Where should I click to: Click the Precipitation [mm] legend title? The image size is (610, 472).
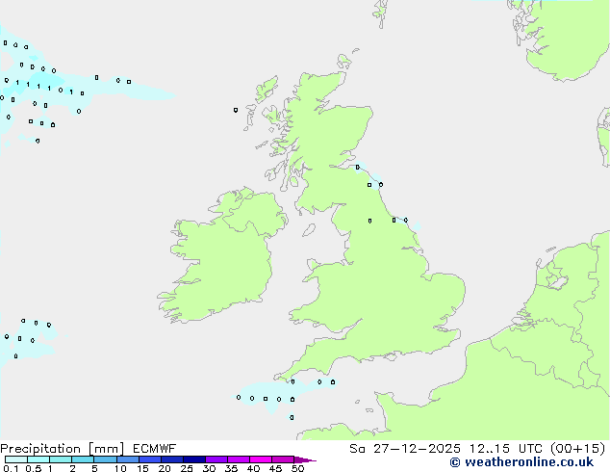coord(63,448)
